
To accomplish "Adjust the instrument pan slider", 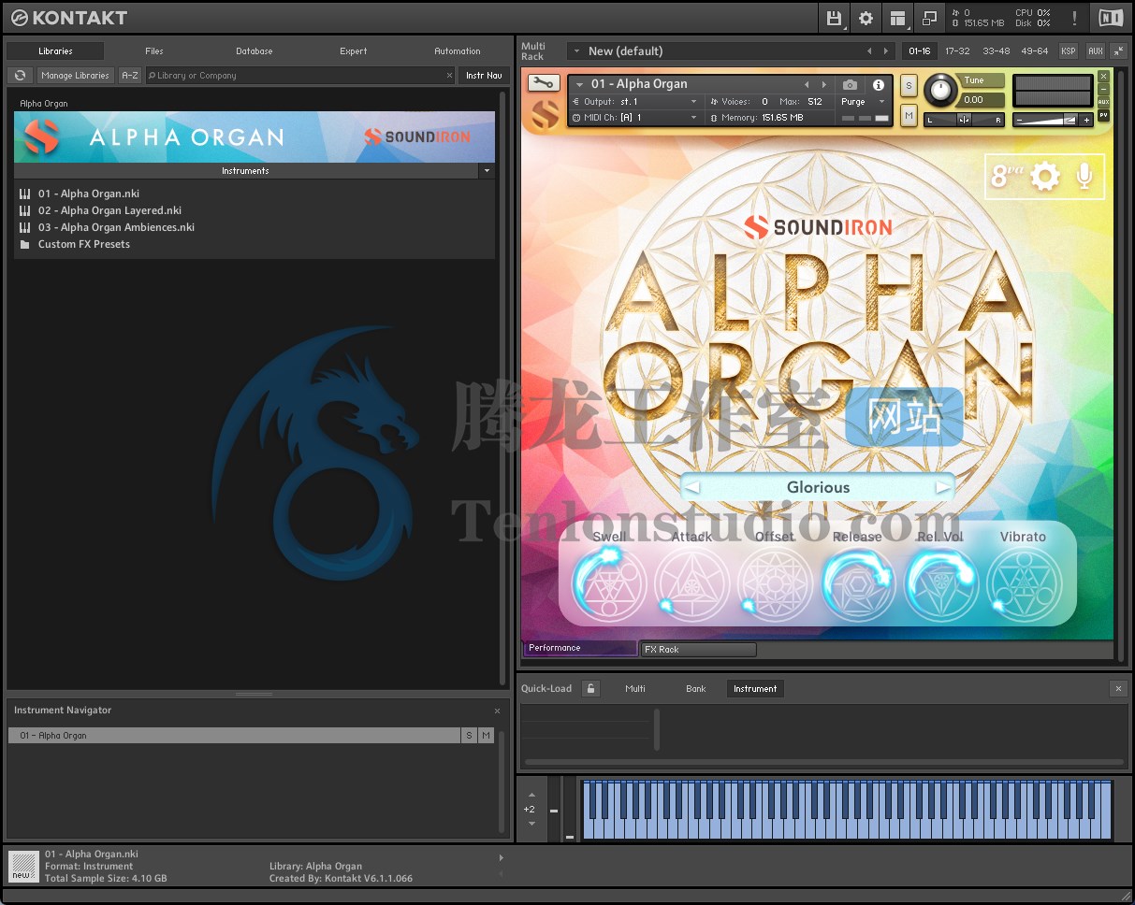I will pos(964,120).
